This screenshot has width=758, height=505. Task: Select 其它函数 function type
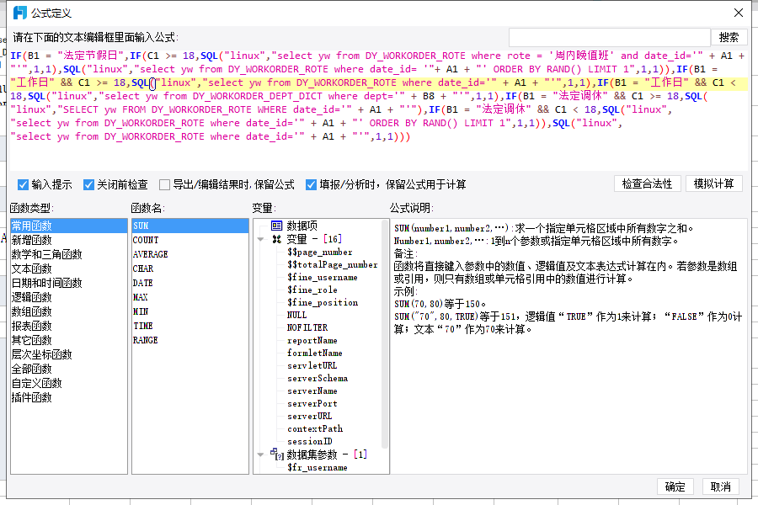(69, 340)
